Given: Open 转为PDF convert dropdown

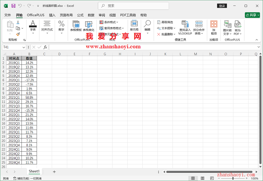Looking at the screenshot, I should pos(237,28).
